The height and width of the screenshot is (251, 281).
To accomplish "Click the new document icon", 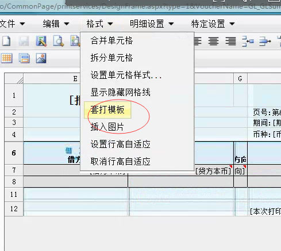I will (6, 41).
